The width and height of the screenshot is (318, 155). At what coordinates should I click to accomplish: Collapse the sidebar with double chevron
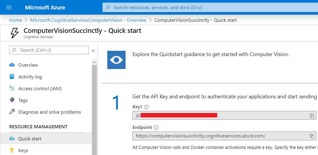pos(93,50)
